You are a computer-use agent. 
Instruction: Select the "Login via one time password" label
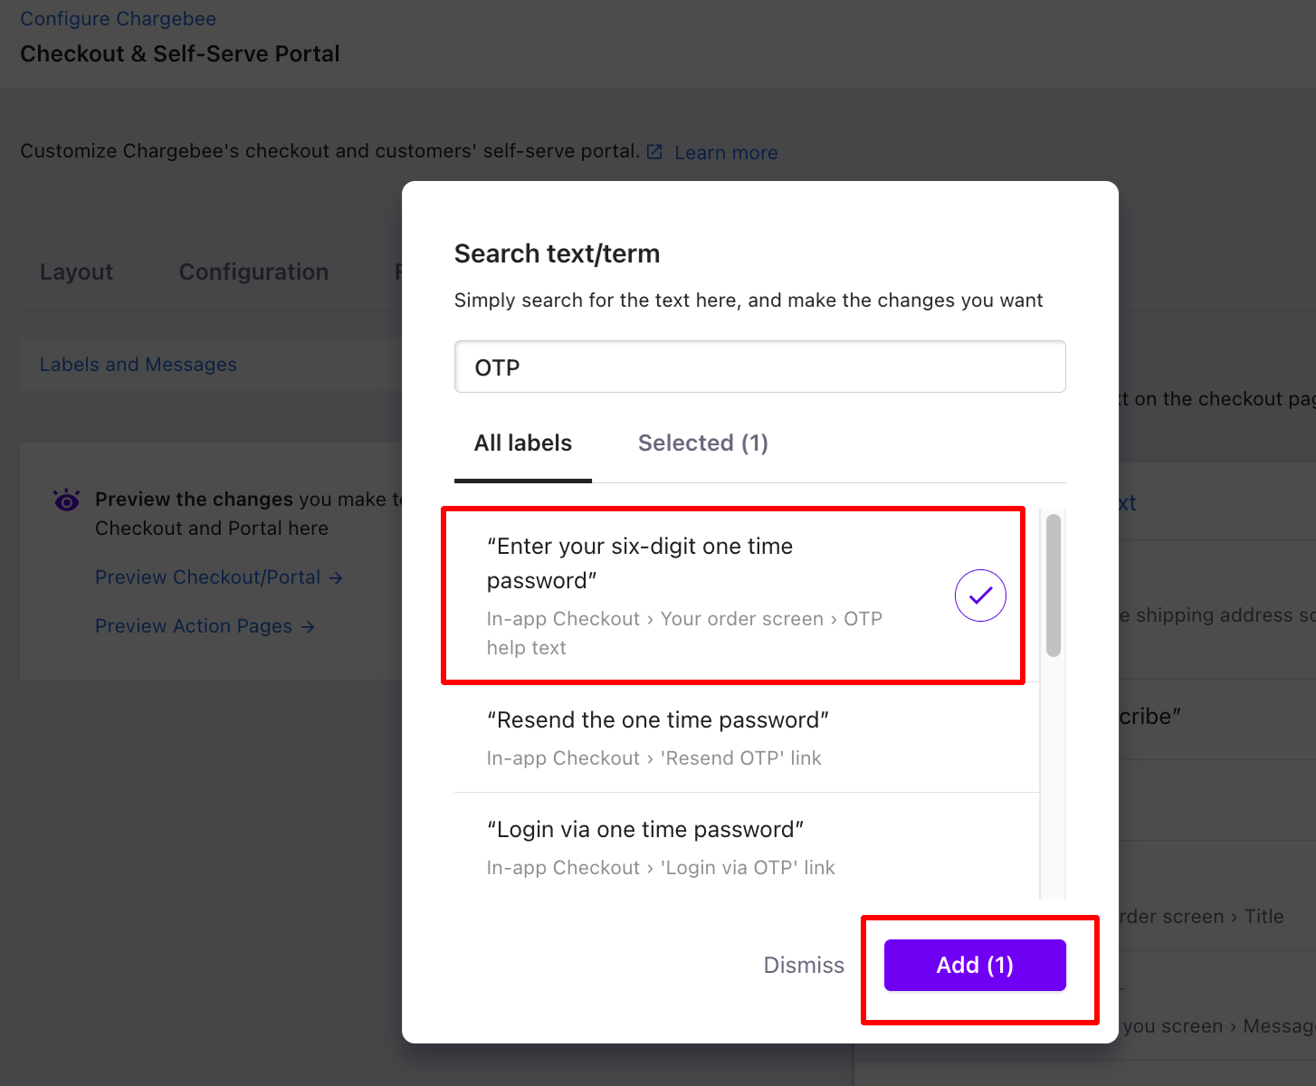click(747, 847)
